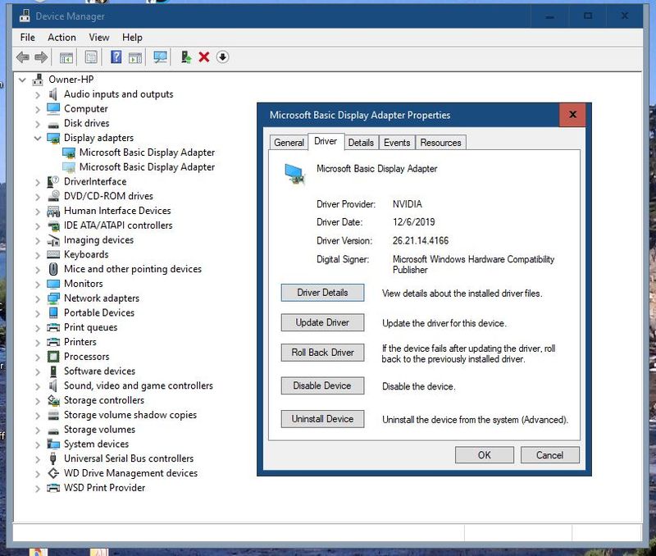
Task: Click the Network adapters icon
Action: coord(53,299)
